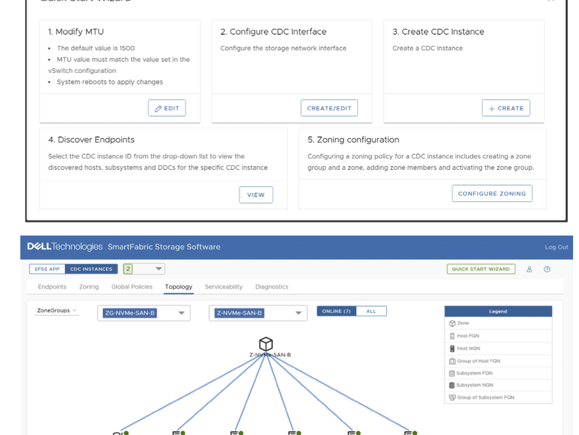This screenshot has height=435, width=579.
Task: Click the "2. Configure CDC Interface" heading
Action: click(273, 31)
